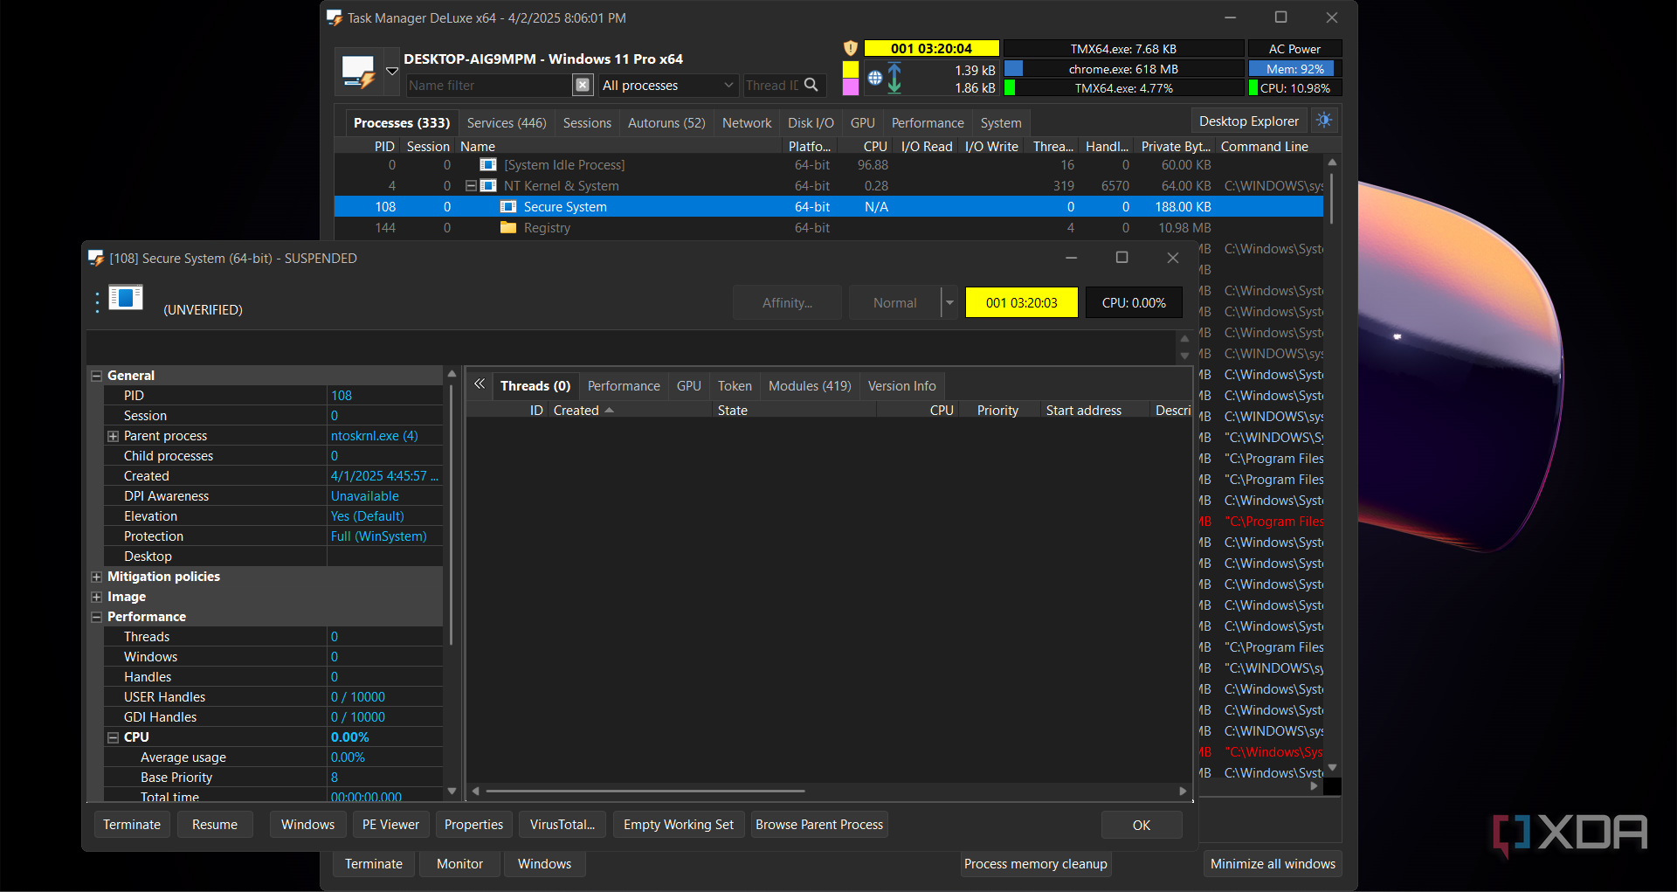Viewport: 1677px width, 892px height.
Task: Click Minimize all windows button
Action: tap(1273, 864)
